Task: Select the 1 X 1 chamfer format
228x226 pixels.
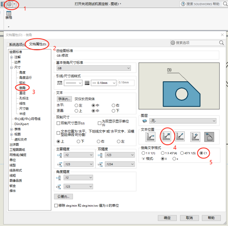Action: tap(143, 153)
